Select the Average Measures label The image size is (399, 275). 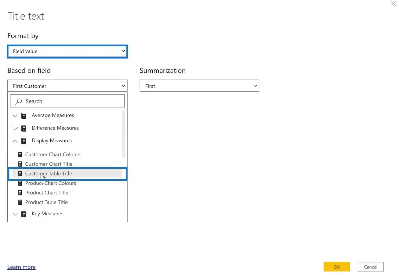click(x=53, y=115)
